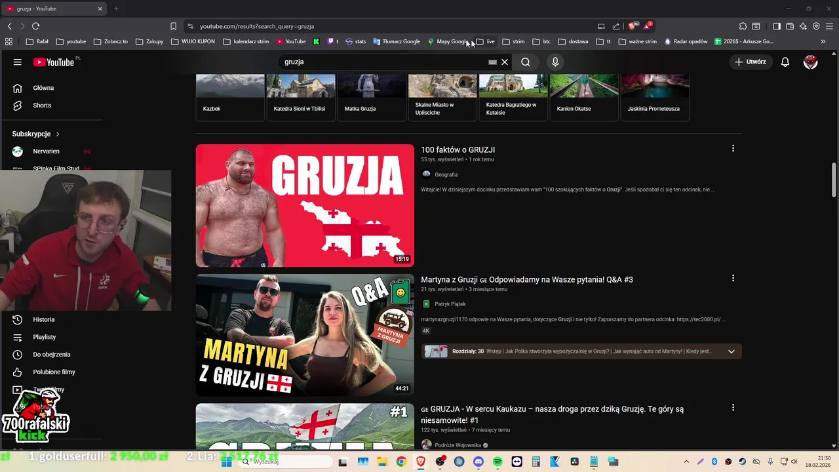This screenshot has height=472, width=839.
Task: Open the browser extensions puzzle icon
Action: tap(743, 26)
